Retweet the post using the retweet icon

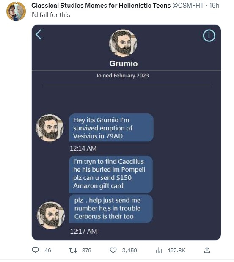(73, 250)
